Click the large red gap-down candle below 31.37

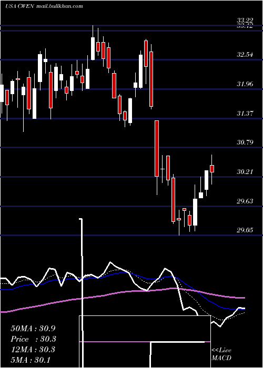point(157,148)
